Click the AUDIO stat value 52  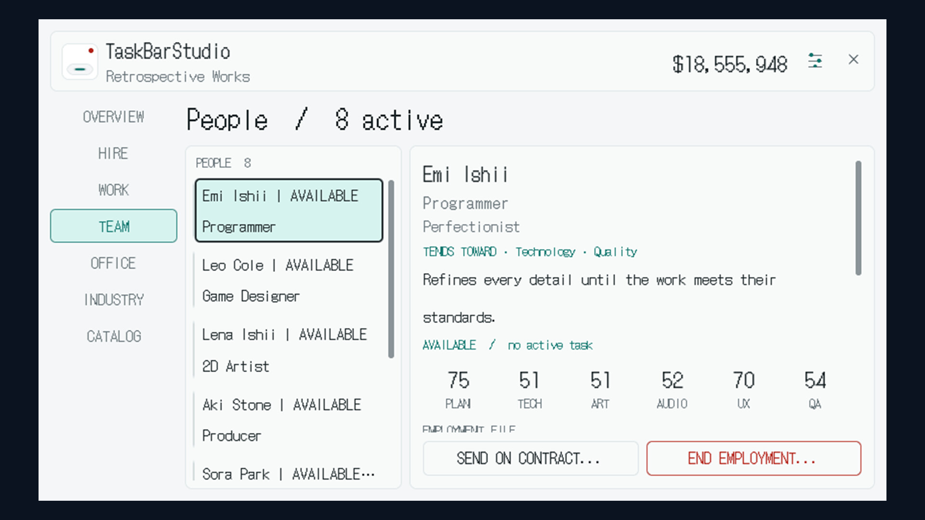tap(672, 380)
